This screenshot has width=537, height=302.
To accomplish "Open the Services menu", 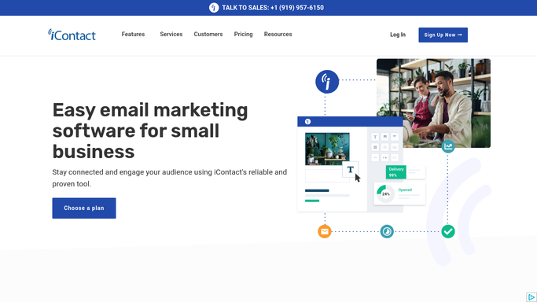I will [x=171, y=35].
